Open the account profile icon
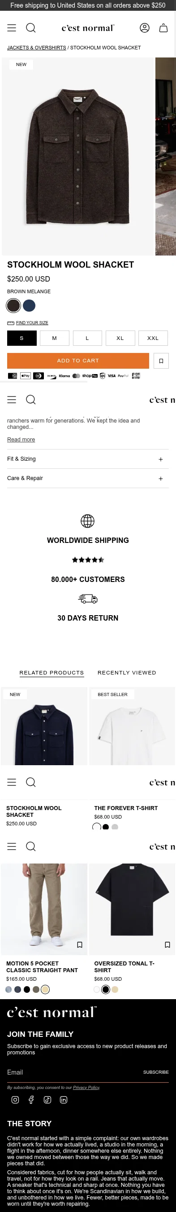This screenshot has height=1212, width=176. point(145,28)
